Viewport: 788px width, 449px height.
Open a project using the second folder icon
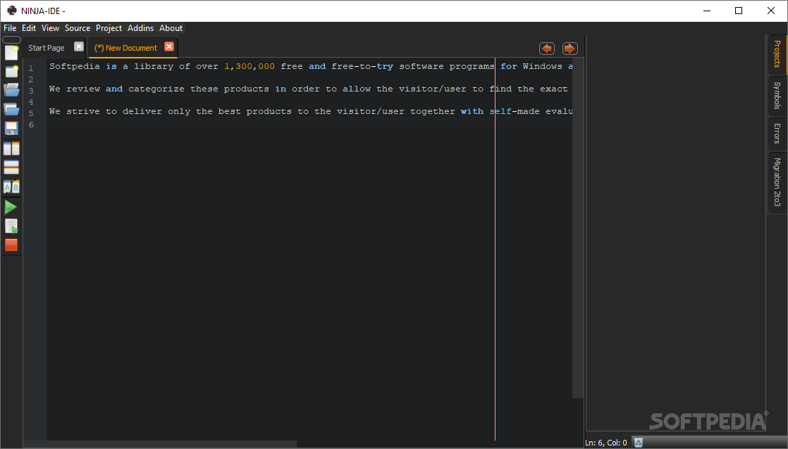click(11, 109)
